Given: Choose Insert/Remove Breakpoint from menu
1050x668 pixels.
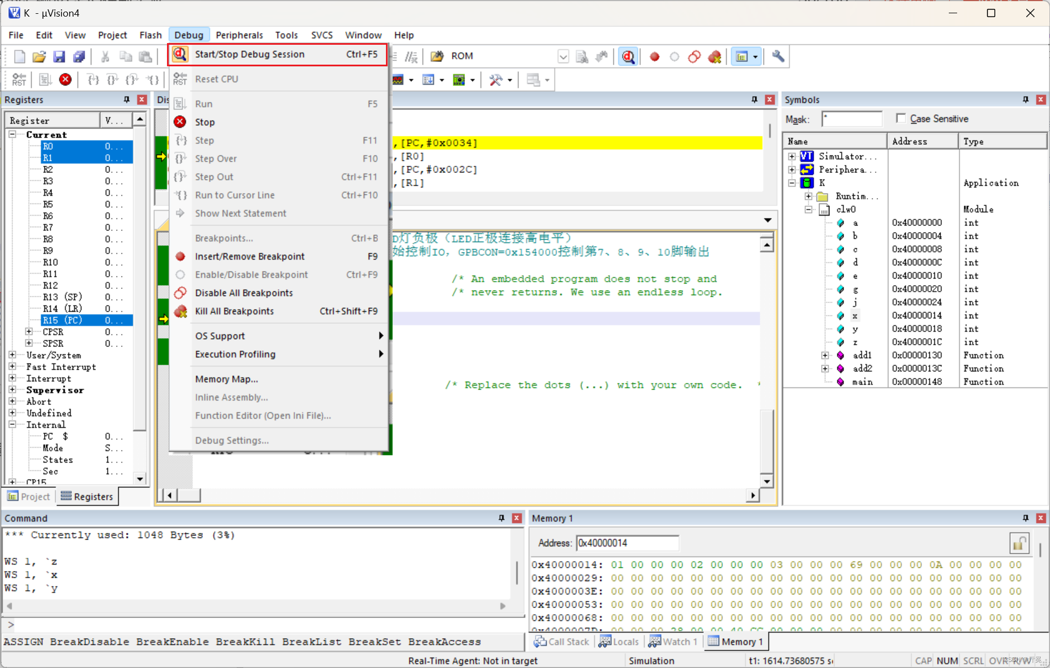Looking at the screenshot, I should [x=278, y=256].
